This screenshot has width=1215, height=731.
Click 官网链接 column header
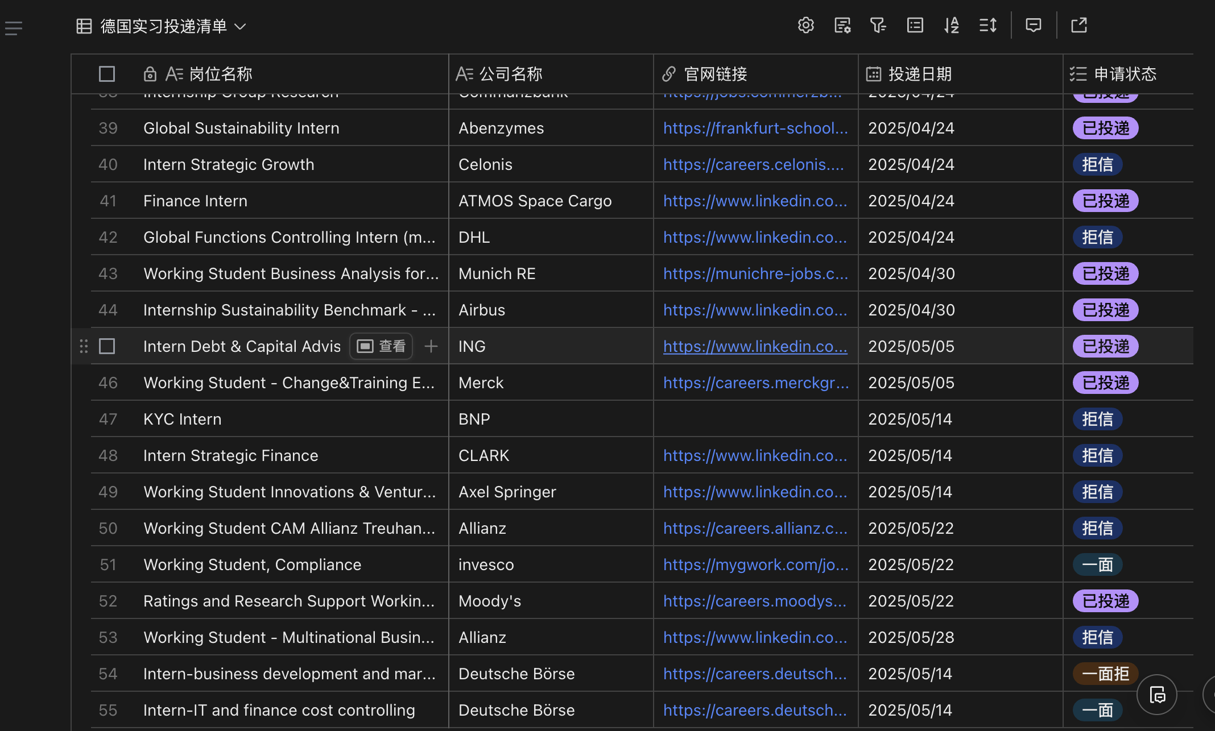click(755, 74)
